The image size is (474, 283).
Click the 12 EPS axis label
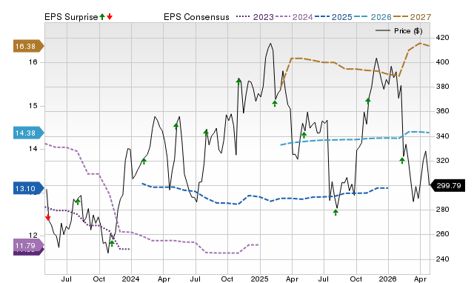coord(33,236)
